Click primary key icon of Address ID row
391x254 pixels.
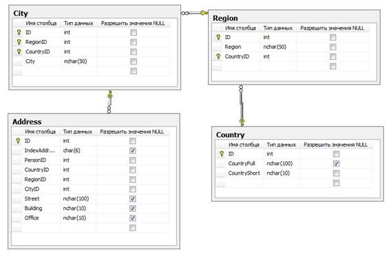18,141
